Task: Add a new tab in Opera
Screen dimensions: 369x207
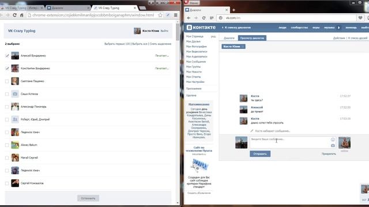Action: click(234, 10)
